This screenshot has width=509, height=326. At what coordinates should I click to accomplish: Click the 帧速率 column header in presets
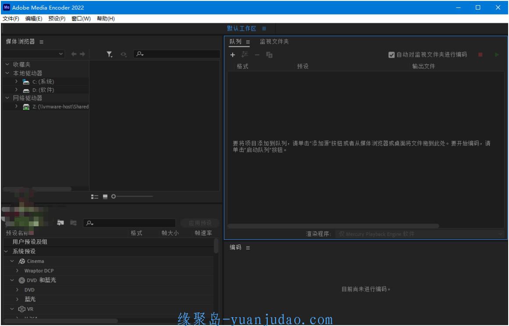(x=203, y=233)
